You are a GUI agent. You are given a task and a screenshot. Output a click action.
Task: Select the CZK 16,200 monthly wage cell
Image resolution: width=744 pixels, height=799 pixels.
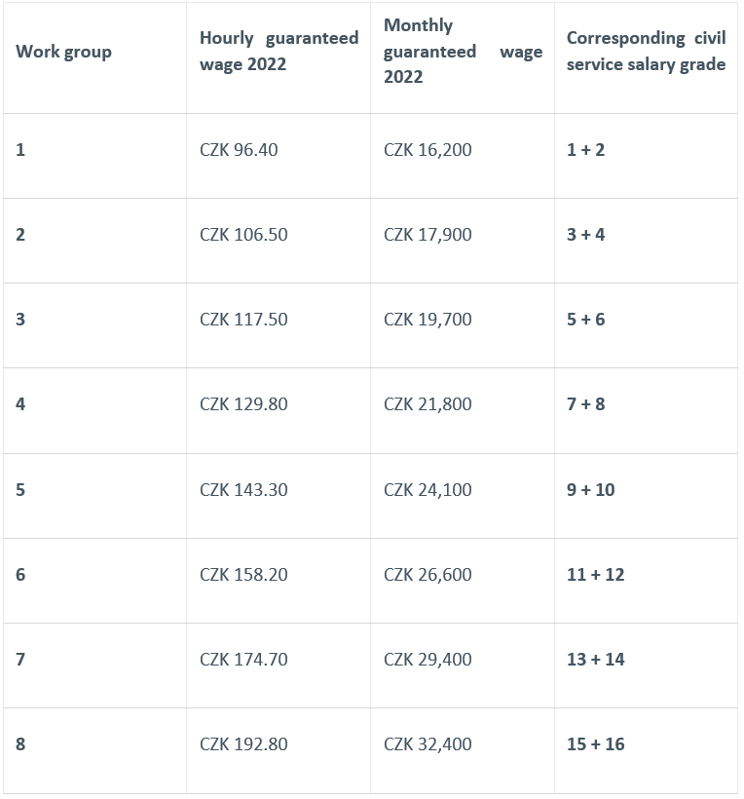(428, 150)
